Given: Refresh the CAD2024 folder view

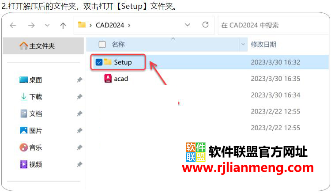Looking at the screenshot, I should (205, 25).
